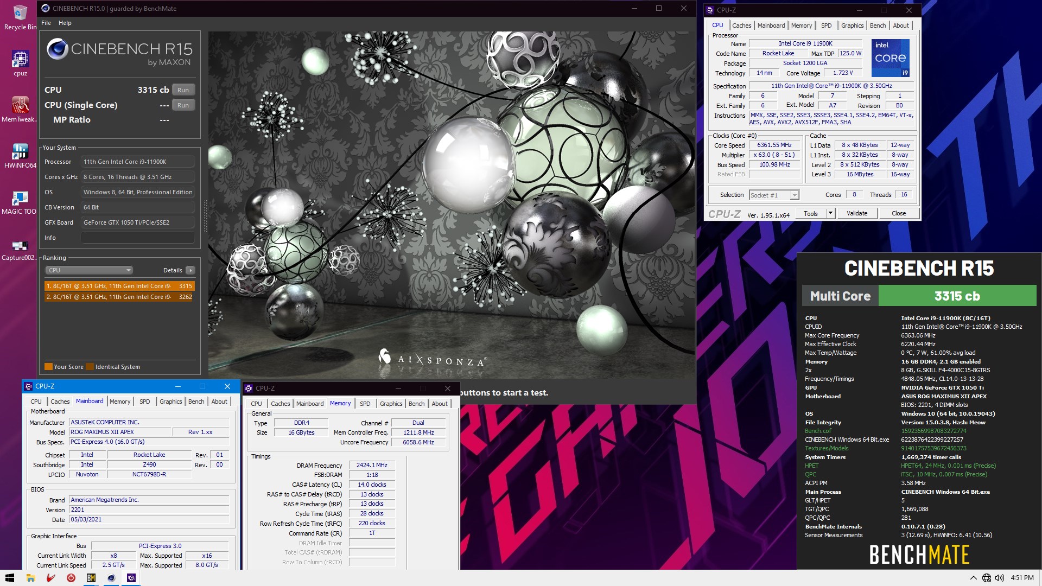Click the red wing taskbar icon
This screenshot has height=586, width=1042.
coord(50,578)
